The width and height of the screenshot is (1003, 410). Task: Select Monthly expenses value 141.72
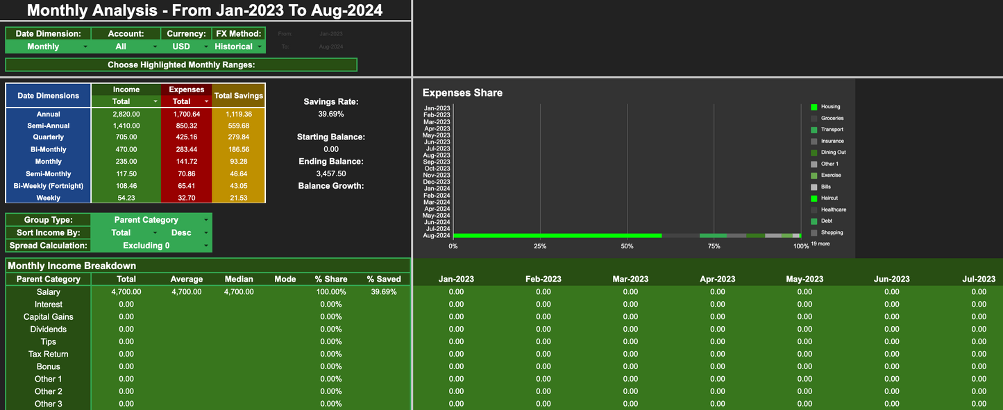[x=186, y=162]
